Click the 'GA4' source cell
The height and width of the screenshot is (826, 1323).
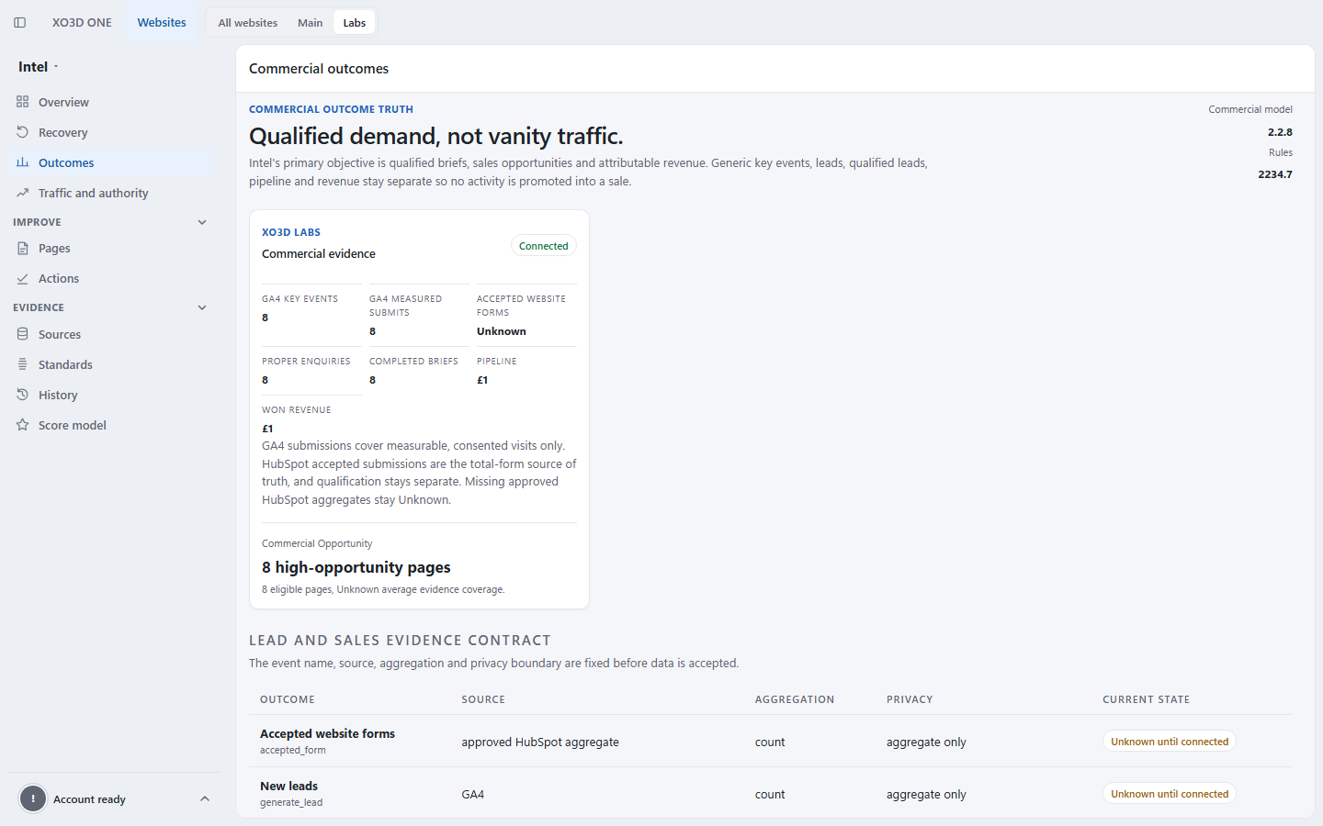coord(473,794)
